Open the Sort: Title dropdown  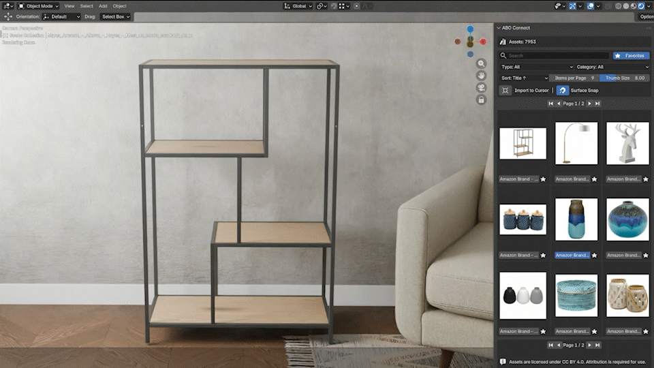[x=524, y=78]
